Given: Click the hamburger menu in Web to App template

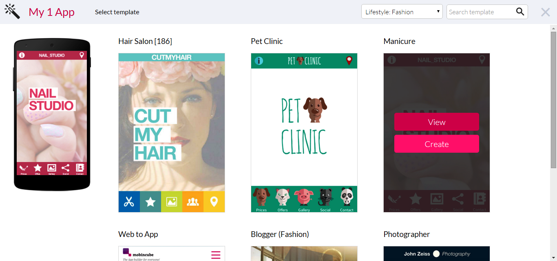Looking at the screenshot, I should [x=216, y=255].
